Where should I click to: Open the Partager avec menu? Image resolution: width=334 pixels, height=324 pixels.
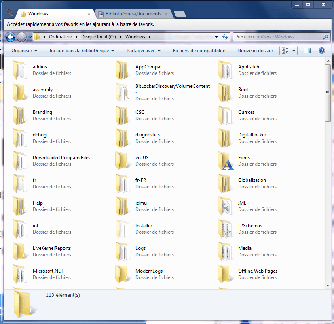tap(144, 51)
